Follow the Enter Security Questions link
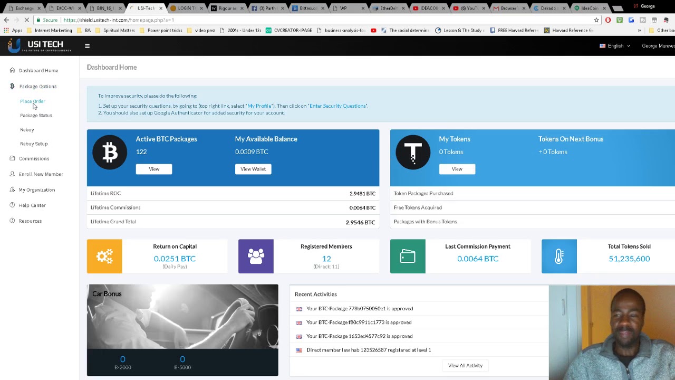 click(337, 106)
